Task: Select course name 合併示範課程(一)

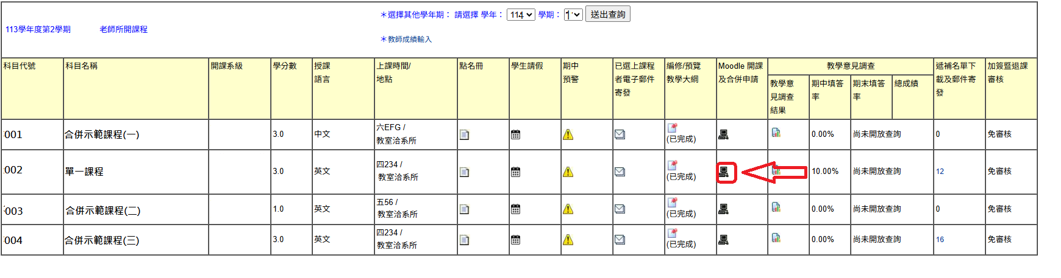Action: point(102,134)
